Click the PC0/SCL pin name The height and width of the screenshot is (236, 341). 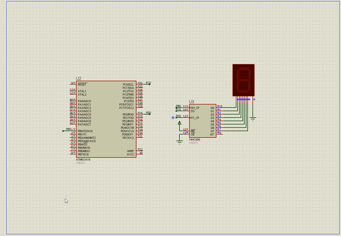[128, 85]
